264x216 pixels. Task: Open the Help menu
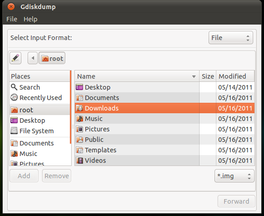[30, 19]
